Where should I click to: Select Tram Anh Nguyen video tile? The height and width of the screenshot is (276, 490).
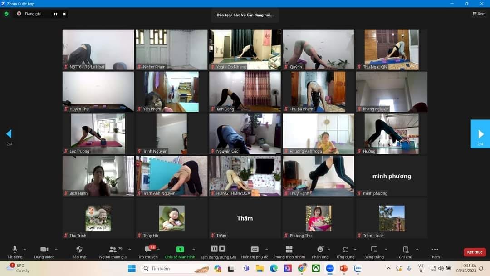(x=171, y=176)
